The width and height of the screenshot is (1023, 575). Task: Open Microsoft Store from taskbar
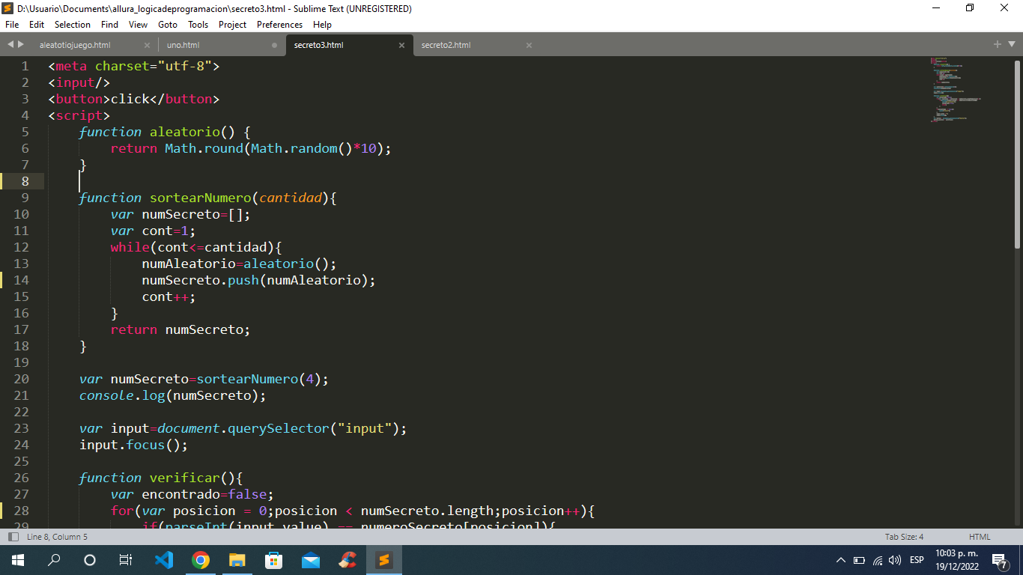coord(273,560)
